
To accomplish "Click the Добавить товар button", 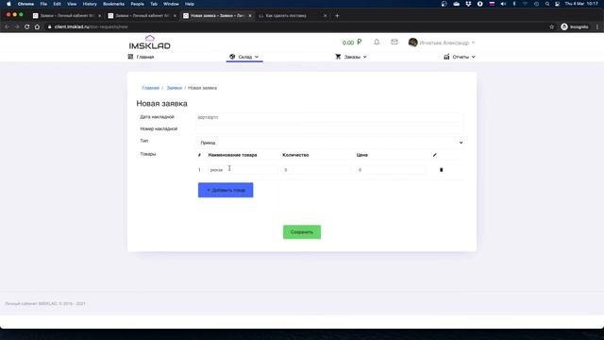I will 226,190.
